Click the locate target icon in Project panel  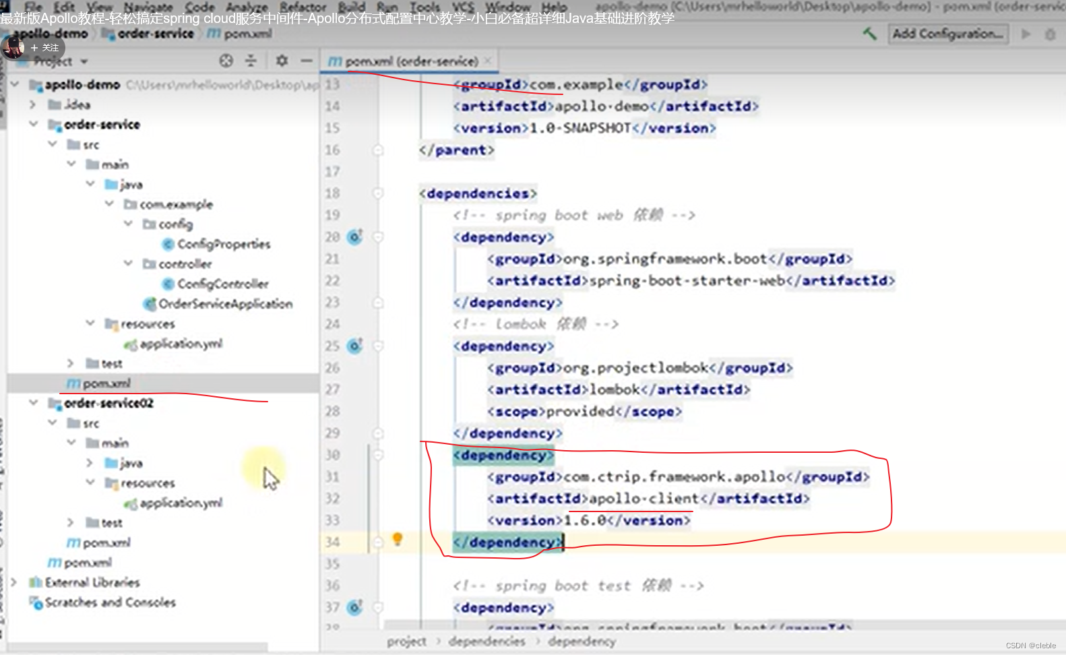click(x=226, y=61)
